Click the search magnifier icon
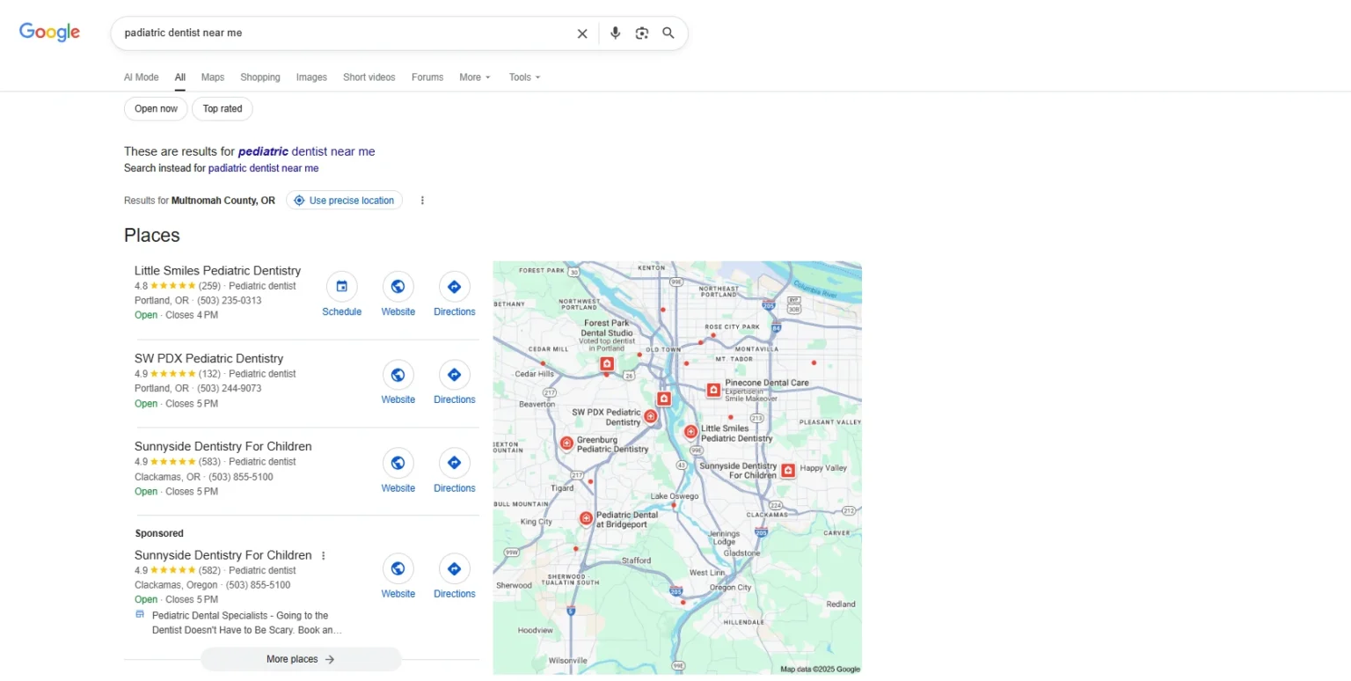 pos(668,33)
